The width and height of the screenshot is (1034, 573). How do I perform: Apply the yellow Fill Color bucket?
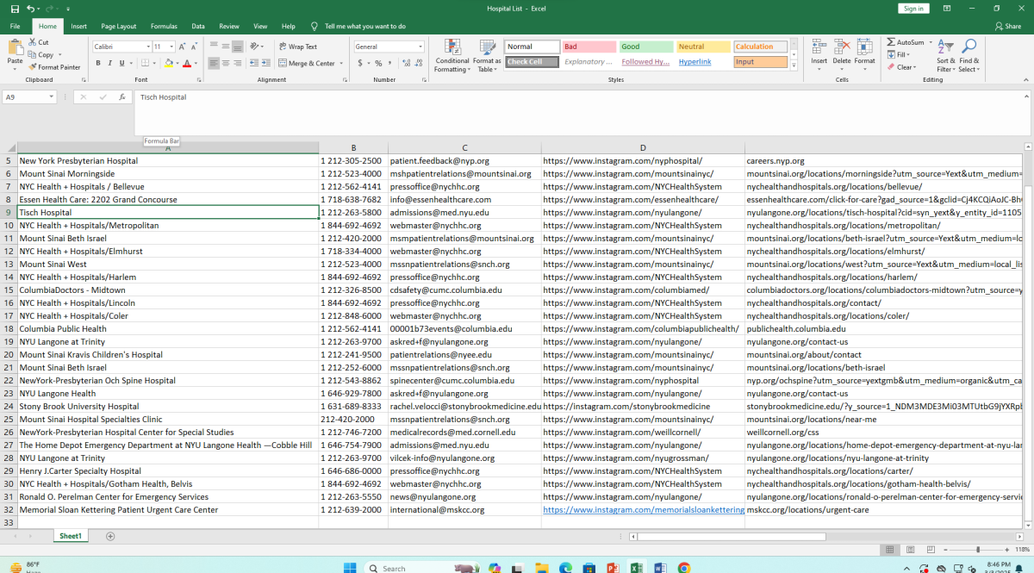pos(167,63)
